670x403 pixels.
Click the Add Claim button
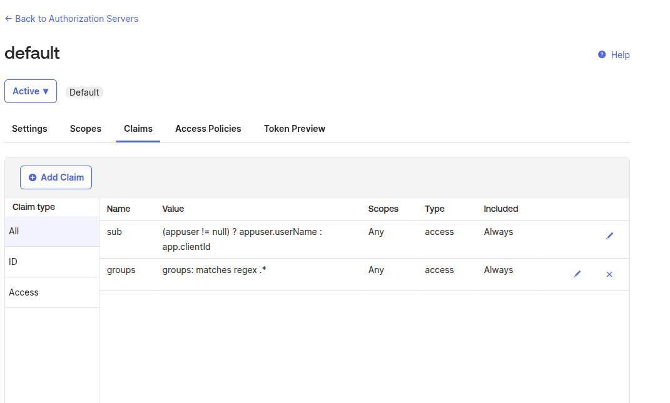(56, 177)
